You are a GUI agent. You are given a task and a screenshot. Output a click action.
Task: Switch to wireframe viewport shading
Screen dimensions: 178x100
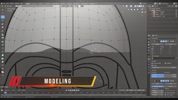point(138,6)
